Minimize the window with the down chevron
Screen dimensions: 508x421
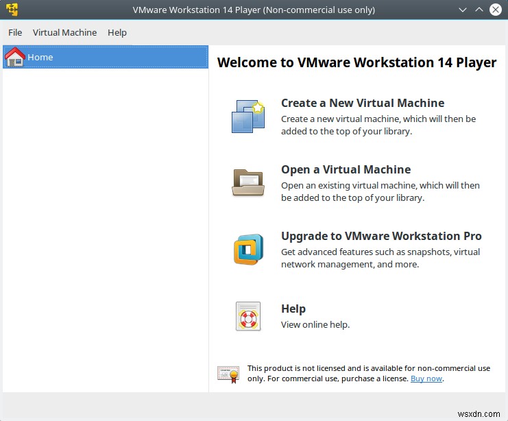coord(463,10)
